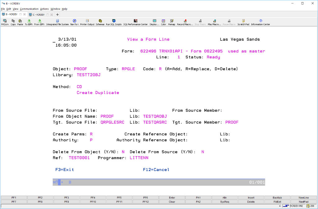Image resolution: width=318 pixels, height=209 pixels.
Task: Open Integrated File System tool
Action: coord(57,22)
